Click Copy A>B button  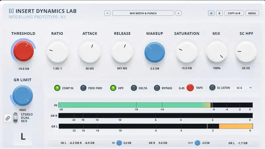click(234, 13)
